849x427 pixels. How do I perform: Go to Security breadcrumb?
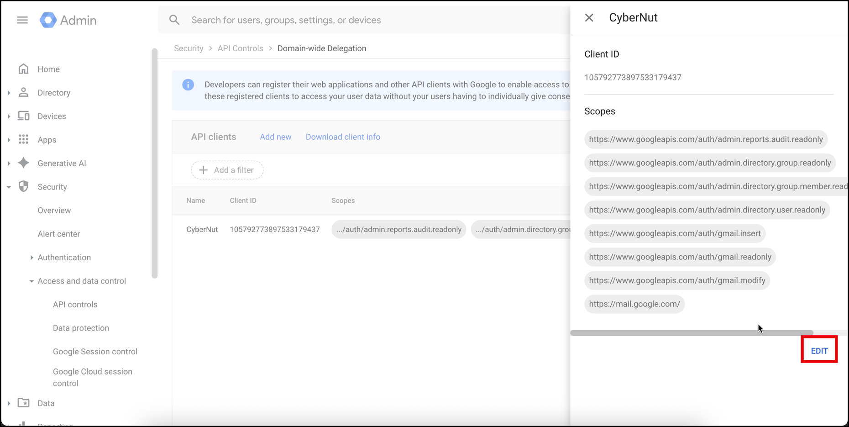click(189, 48)
